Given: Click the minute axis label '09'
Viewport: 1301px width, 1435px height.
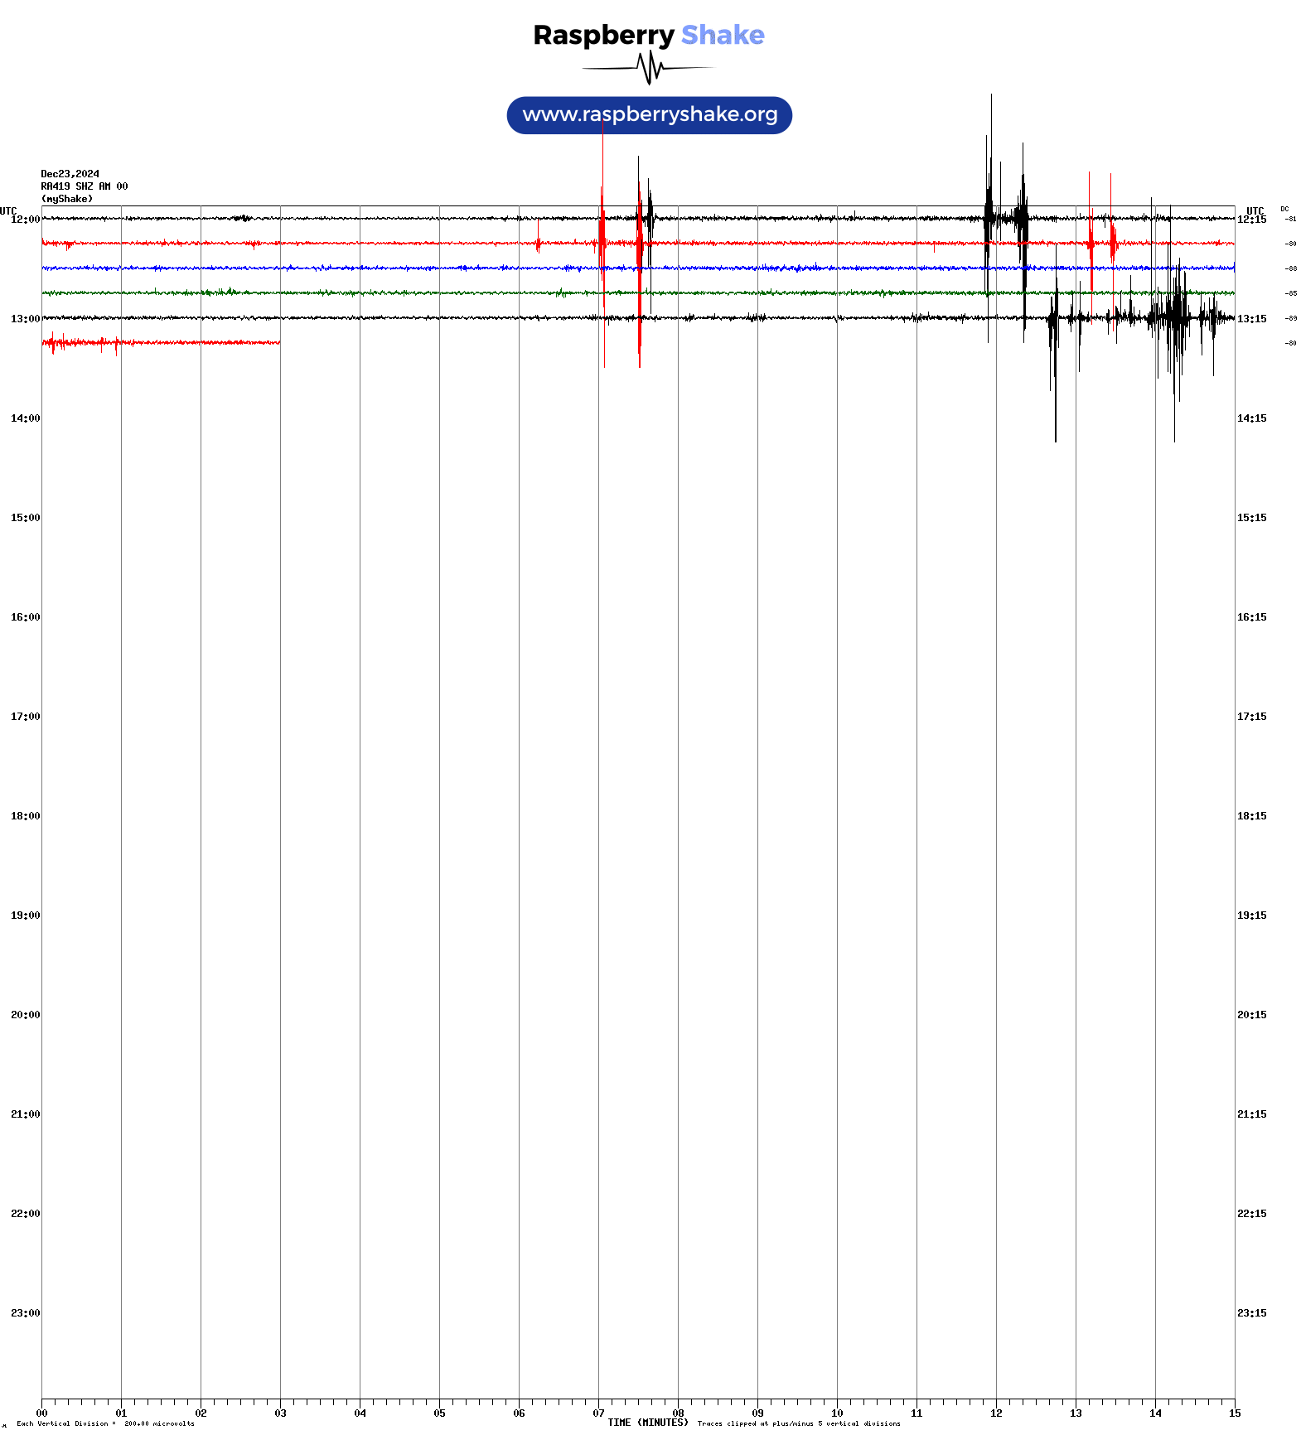Looking at the screenshot, I should pyautogui.click(x=757, y=1413).
